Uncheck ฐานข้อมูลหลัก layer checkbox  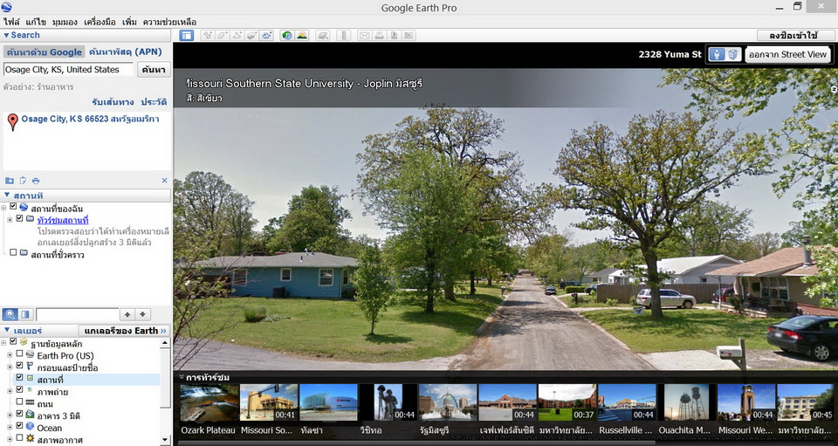tap(13, 341)
